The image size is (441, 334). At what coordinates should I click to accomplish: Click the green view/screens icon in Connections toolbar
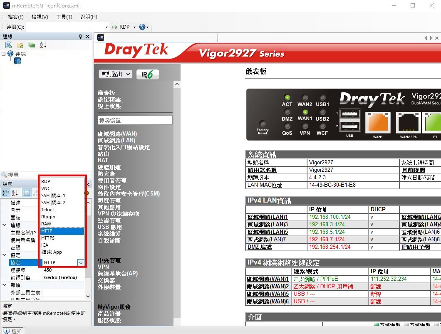pyautogui.click(x=32, y=45)
